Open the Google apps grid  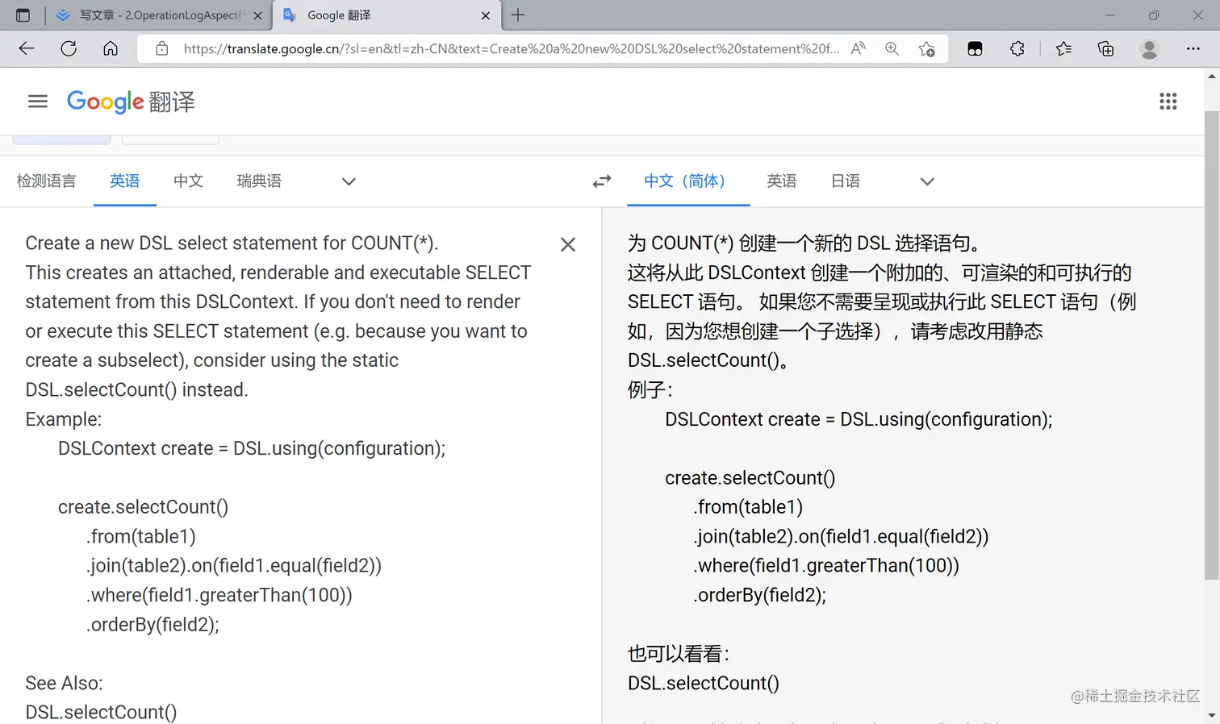click(x=1168, y=102)
